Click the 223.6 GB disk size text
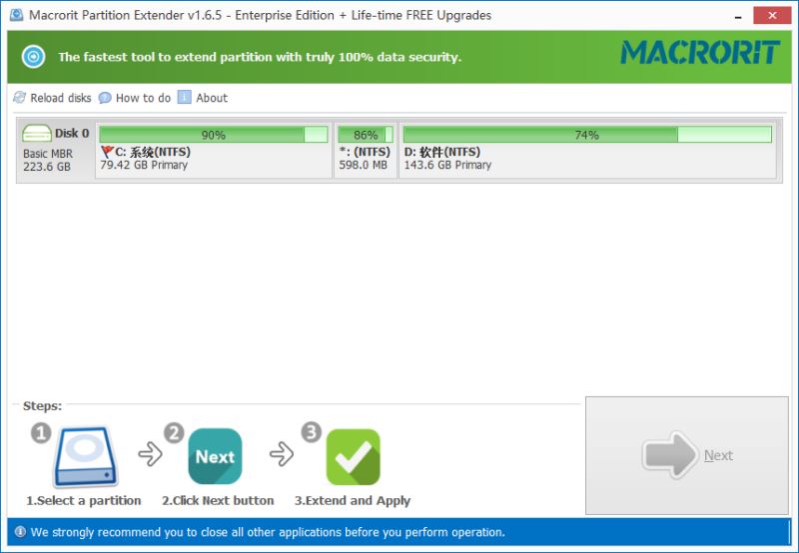Screen dimensions: 799x553 47,167
